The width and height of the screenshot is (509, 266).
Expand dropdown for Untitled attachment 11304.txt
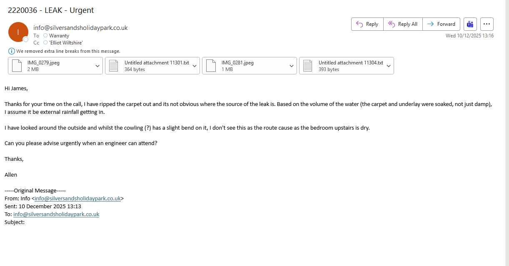389,66
